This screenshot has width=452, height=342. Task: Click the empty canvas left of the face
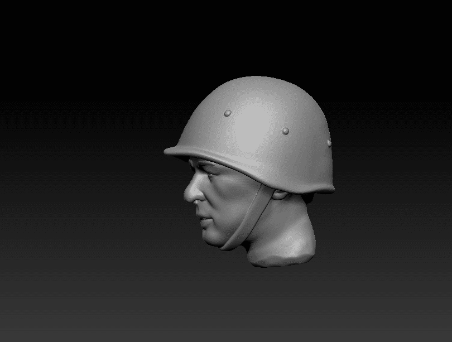(x=84, y=195)
